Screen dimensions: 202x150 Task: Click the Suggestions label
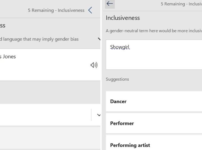[x=117, y=79]
